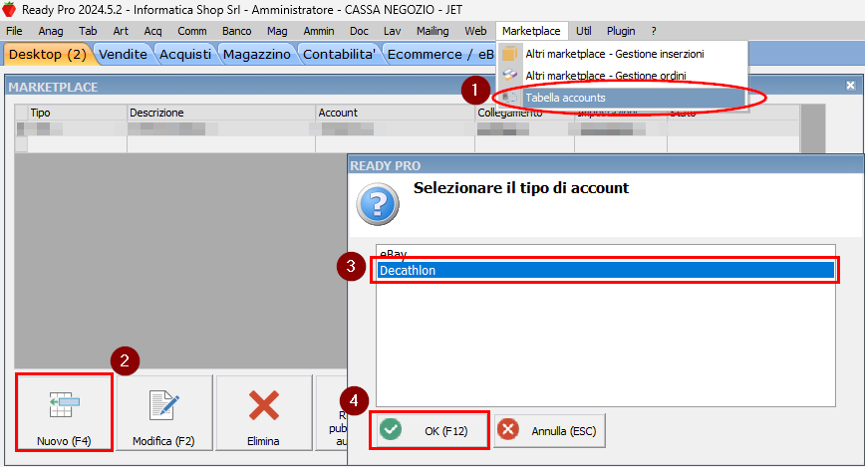Switch to the Magazzino tab
This screenshot has width=865, height=467.
(256, 54)
